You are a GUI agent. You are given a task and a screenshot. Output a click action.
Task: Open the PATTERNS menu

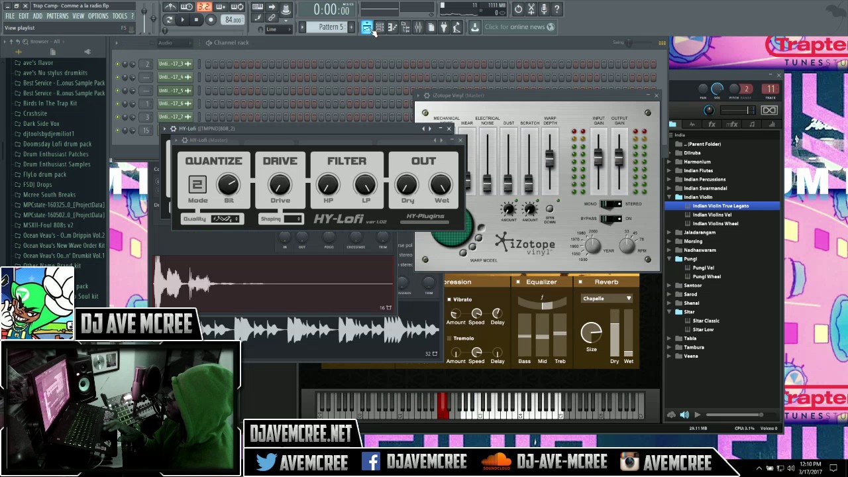point(57,16)
